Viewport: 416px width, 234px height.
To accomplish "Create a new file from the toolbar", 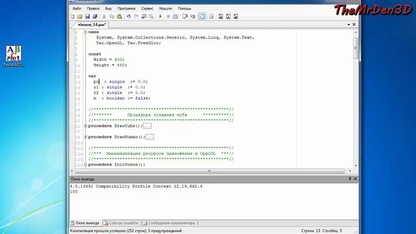I will 72,16.
